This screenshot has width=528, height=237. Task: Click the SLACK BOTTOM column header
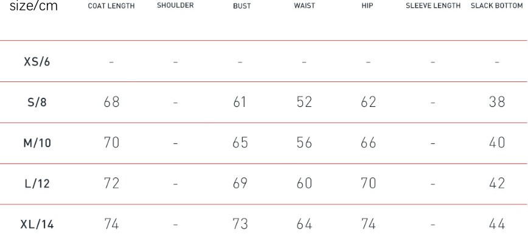click(497, 5)
